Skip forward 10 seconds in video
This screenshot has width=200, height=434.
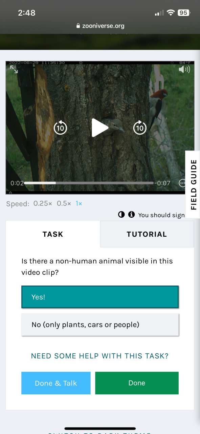139,127
